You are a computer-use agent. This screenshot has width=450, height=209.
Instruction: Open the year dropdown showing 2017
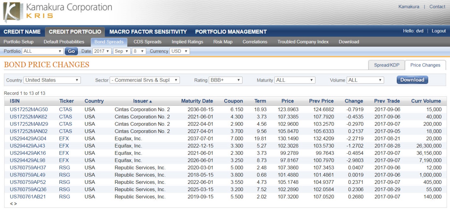[x=102, y=51]
